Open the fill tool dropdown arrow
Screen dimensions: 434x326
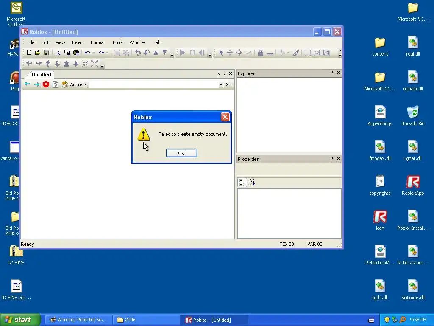click(288, 53)
